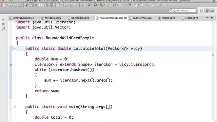Toggle Show Whitespace Characters pilcrow icon

click(x=40, y=5)
